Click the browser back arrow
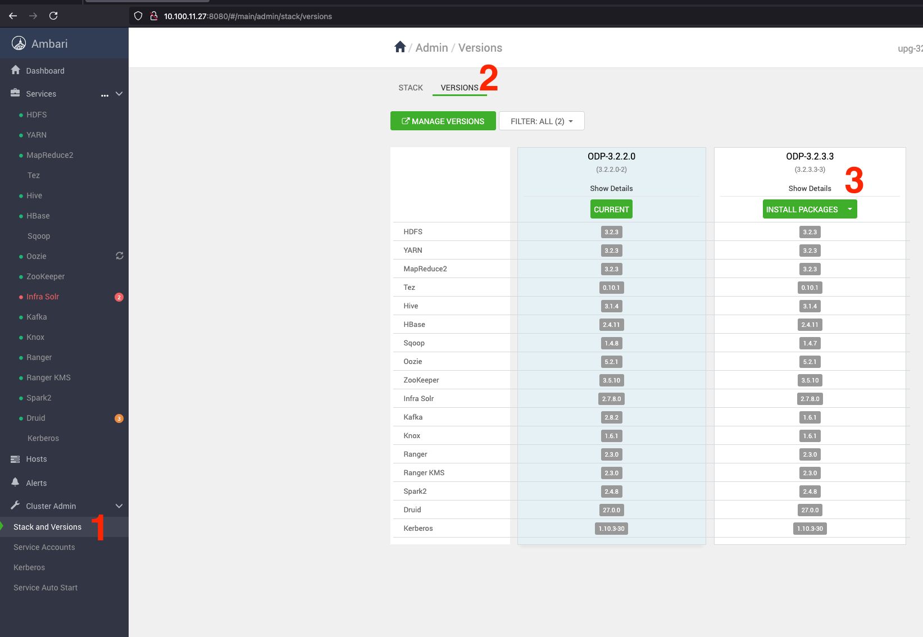Image resolution: width=923 pixels, height=637 pixels. click(x=13, y=16)
